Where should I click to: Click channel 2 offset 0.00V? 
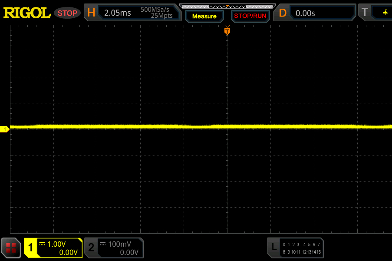pos(129,252)
